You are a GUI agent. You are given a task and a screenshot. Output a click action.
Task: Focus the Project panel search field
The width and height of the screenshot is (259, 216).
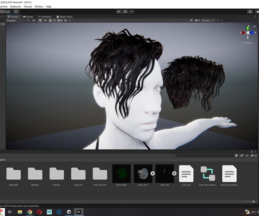click(x=203, y=156)
